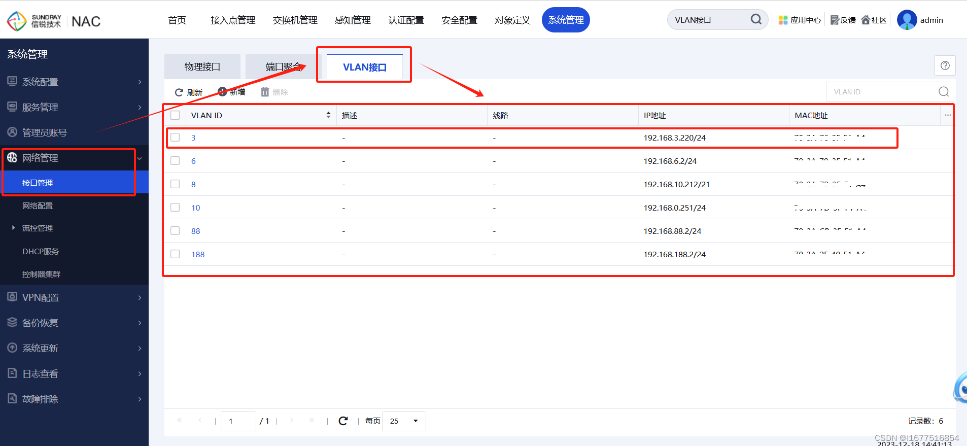Select the VLAN接口 tab
The height and width of the screenshot is (446, 967).
[x=365, y=67]
